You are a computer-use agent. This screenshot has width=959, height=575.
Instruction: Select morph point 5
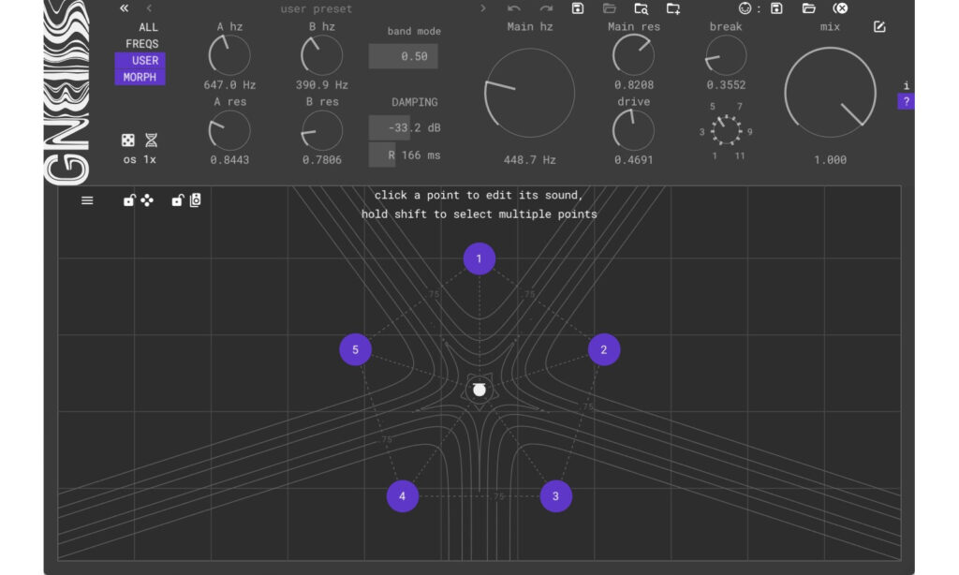(355, 349)
